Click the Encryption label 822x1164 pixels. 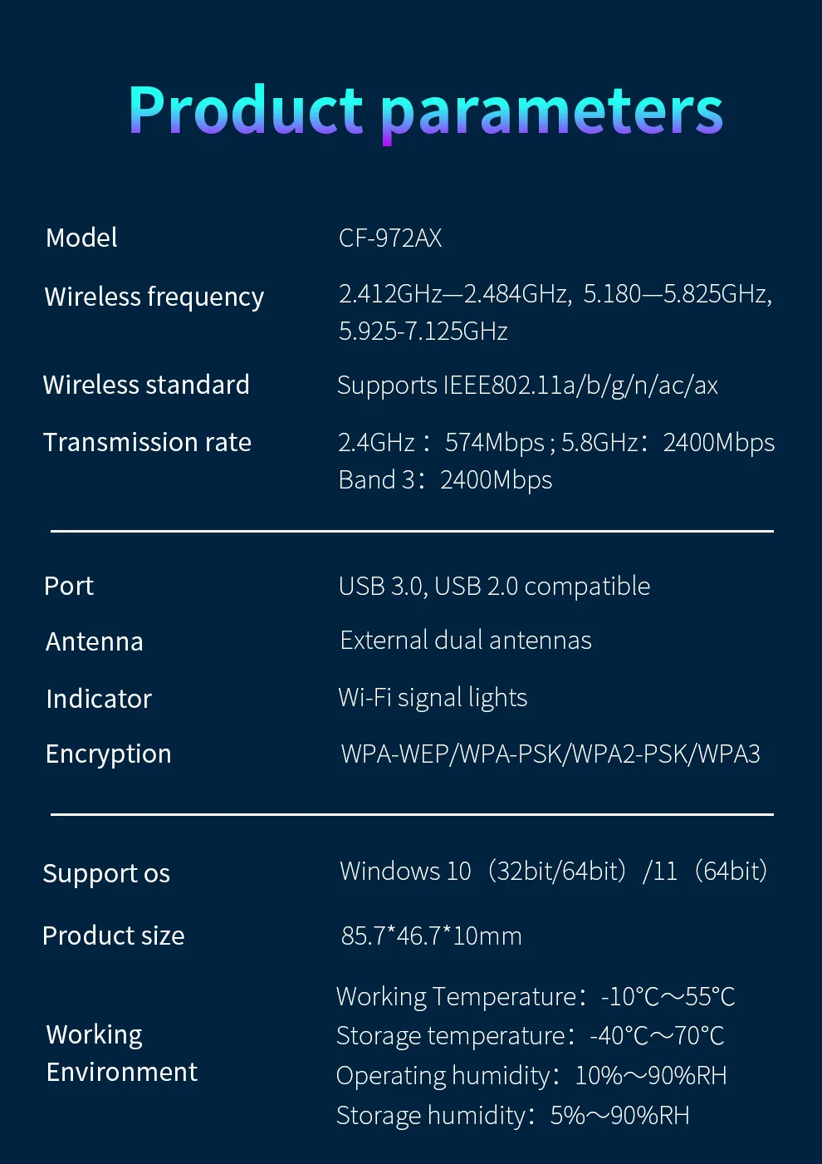tap(109, 754)
